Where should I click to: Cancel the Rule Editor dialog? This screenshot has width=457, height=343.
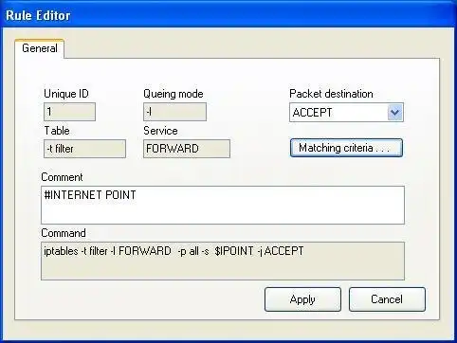(x=387, y=299)
